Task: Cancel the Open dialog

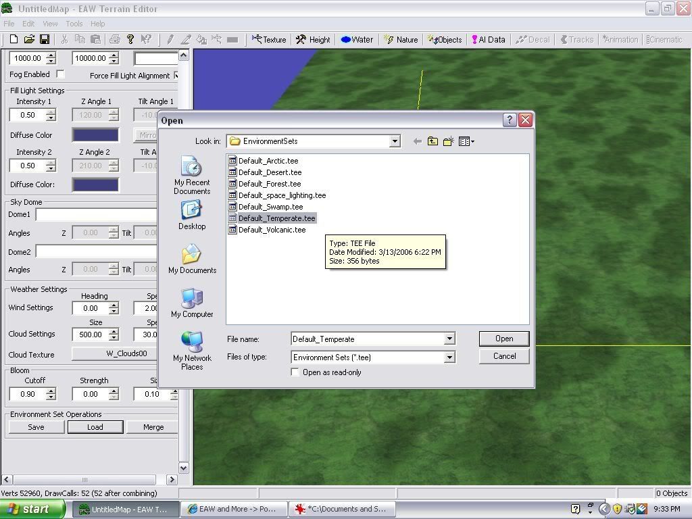Action: [x=504, y=356]
